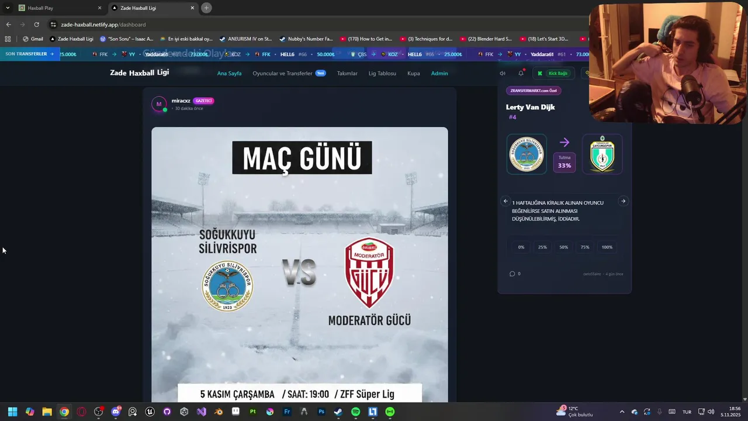The image size is (748, 421).
Task: Switch TUR keyboard language in tray
Action: pyautogui.click(x=687, y=412)
